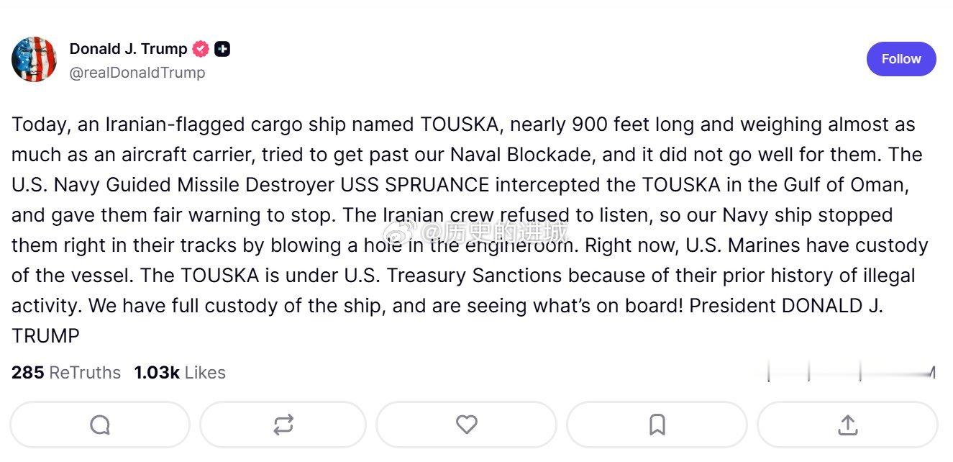Screen dimensions: 953x462
Task: Click the @realDonaldTrump handle
Action: coord(137,73)
